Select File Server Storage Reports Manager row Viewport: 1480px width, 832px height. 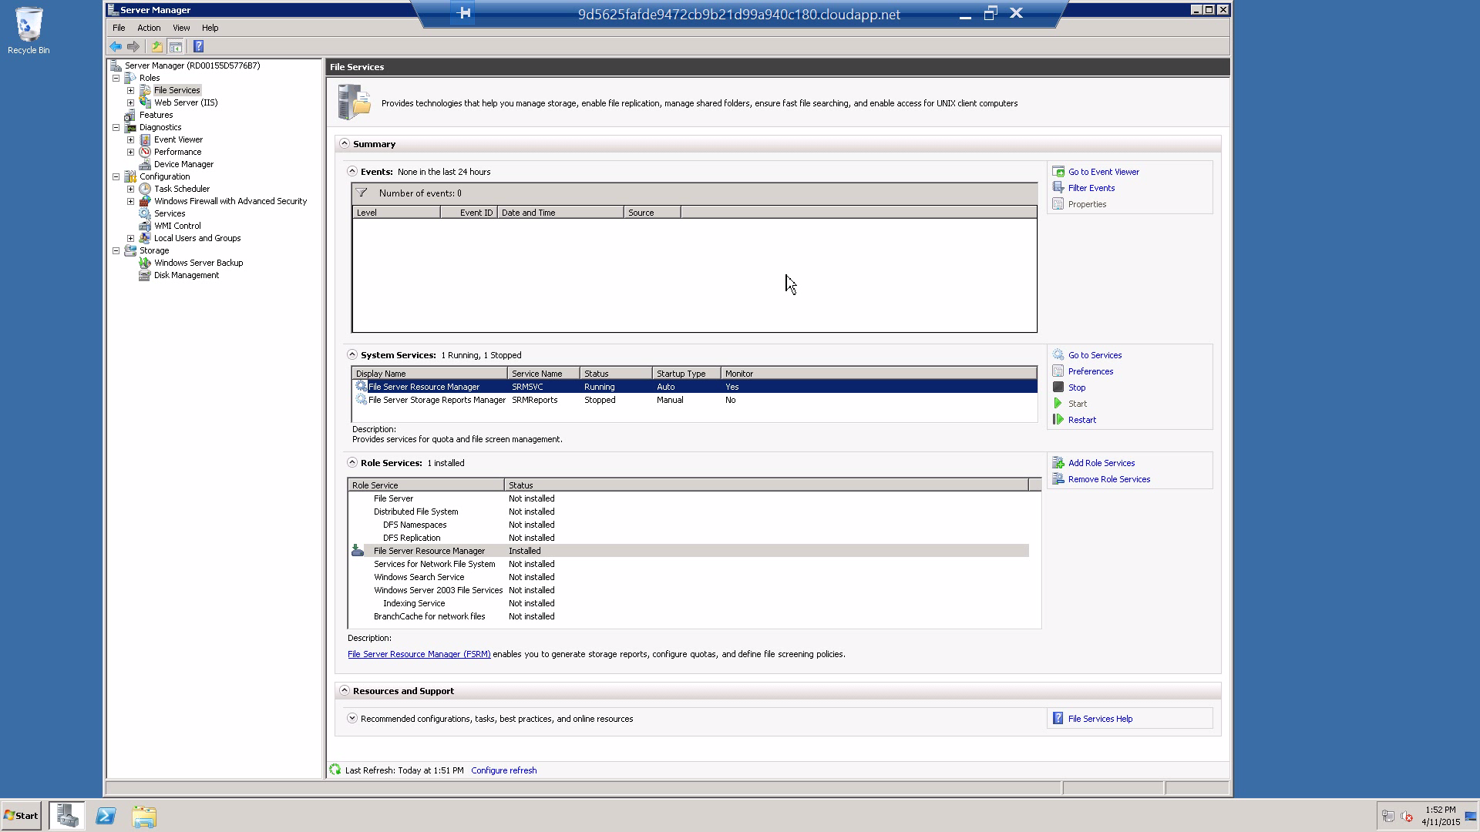(695, 400)
